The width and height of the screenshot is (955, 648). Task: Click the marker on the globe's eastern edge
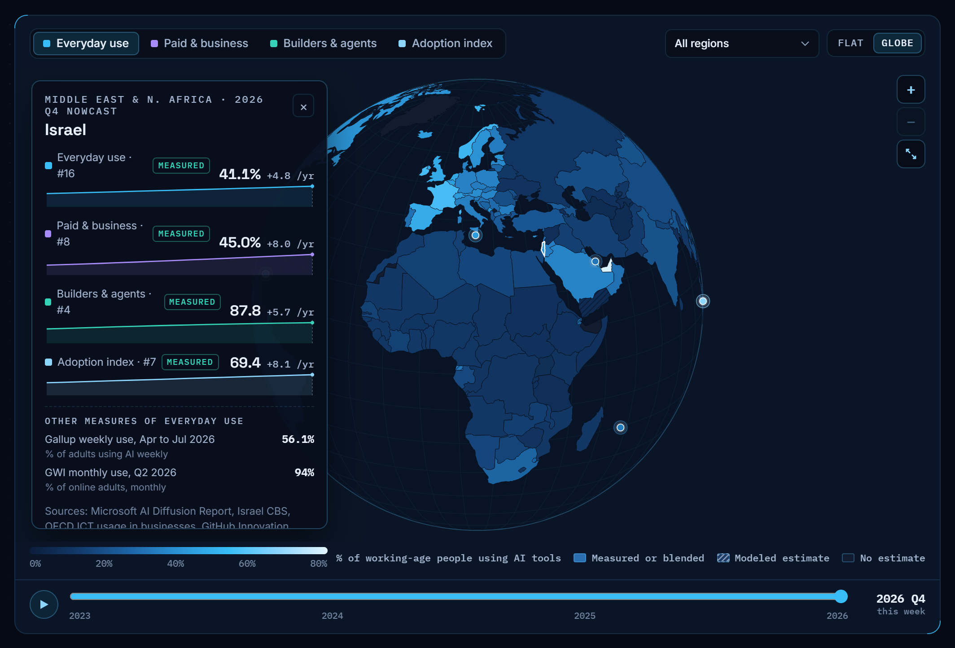[x=703, y=301]
